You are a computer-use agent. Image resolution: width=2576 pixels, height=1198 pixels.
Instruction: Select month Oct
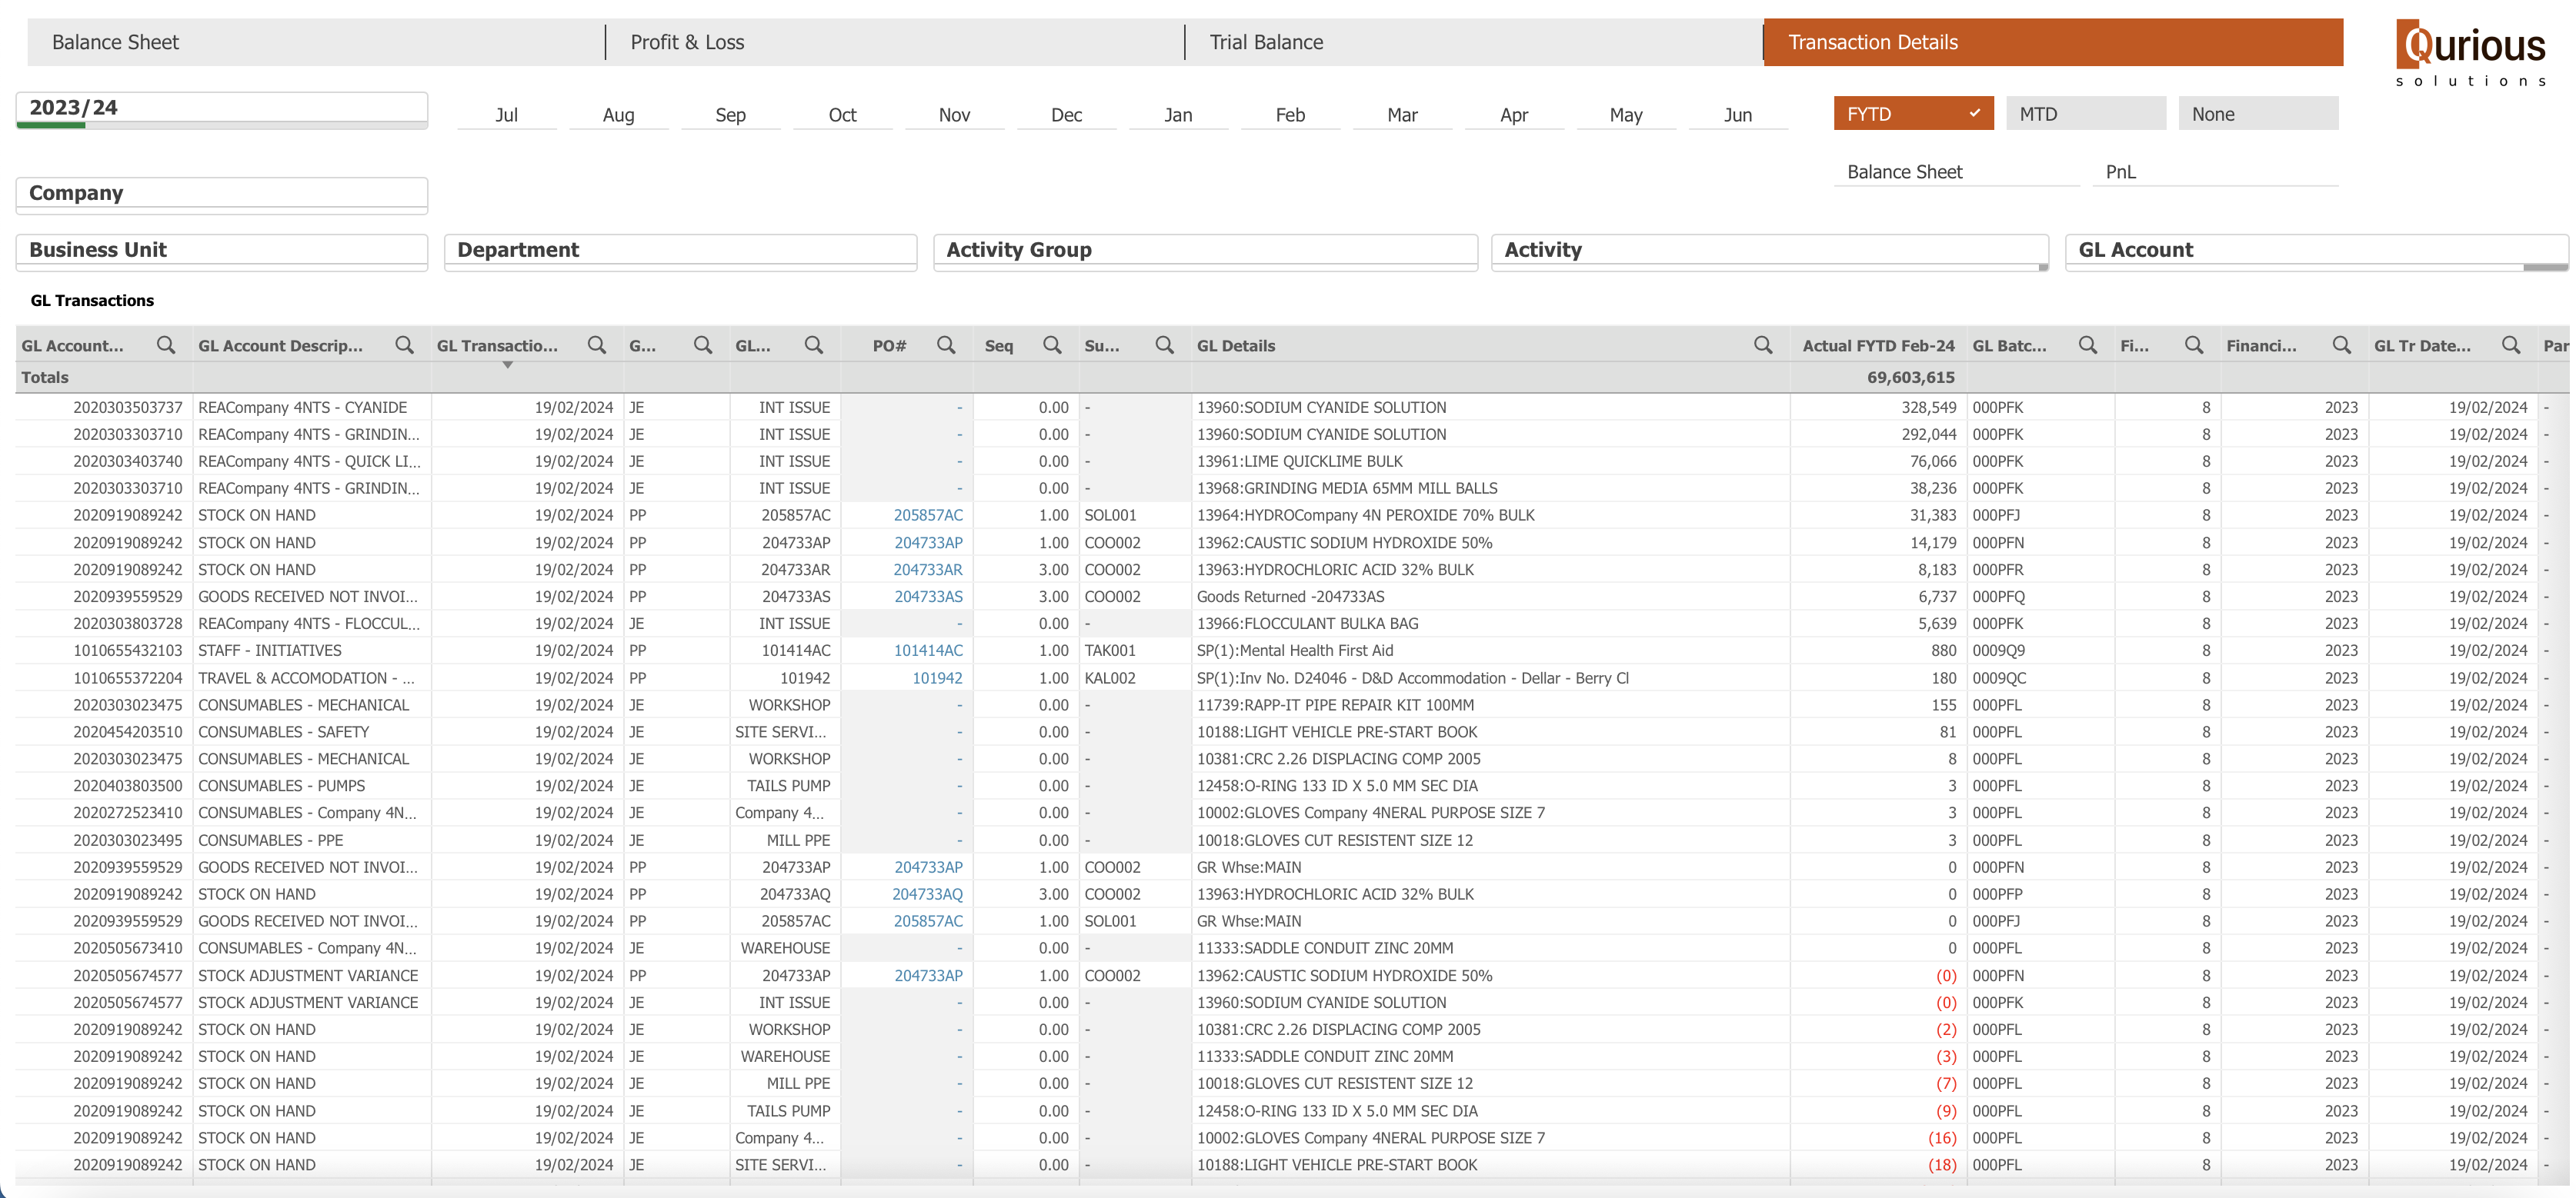click(842, 115)
